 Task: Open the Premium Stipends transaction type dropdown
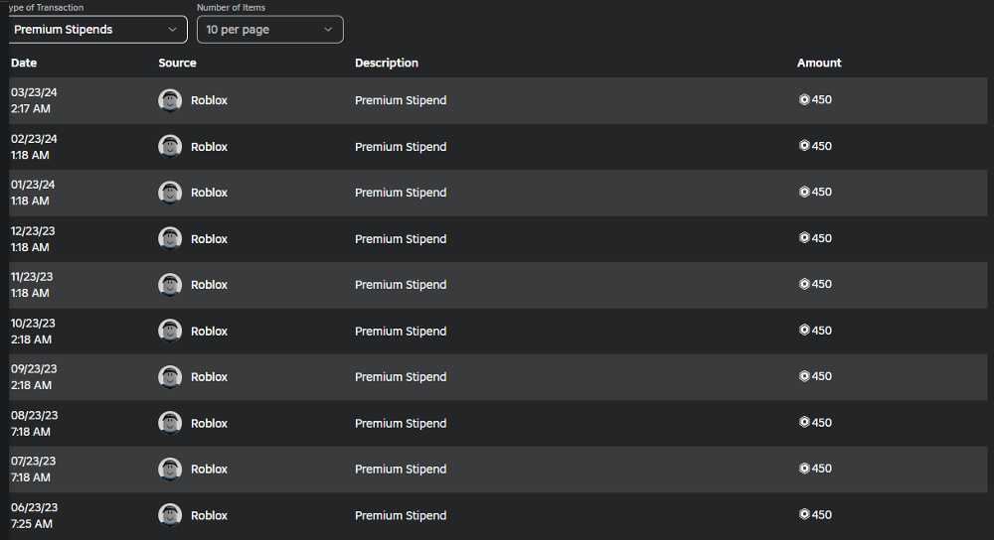tap(95, 30)
